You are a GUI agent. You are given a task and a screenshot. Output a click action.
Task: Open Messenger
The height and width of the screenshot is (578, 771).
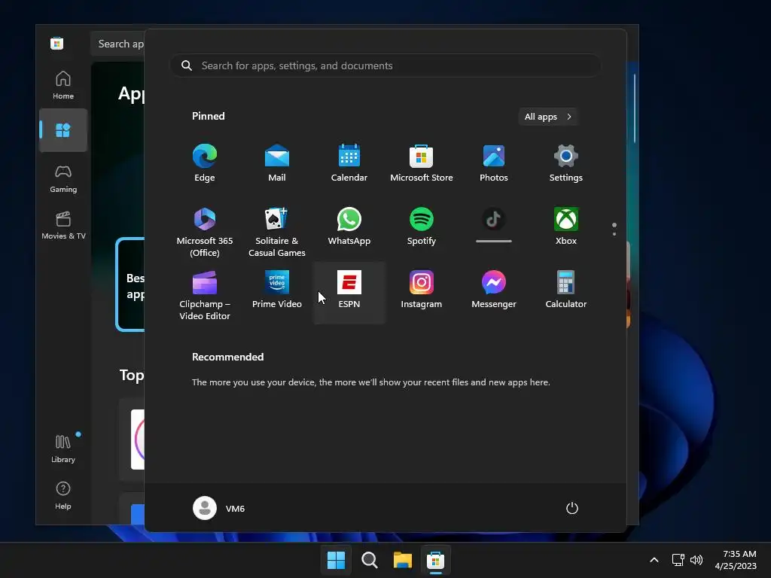(494, 290)
